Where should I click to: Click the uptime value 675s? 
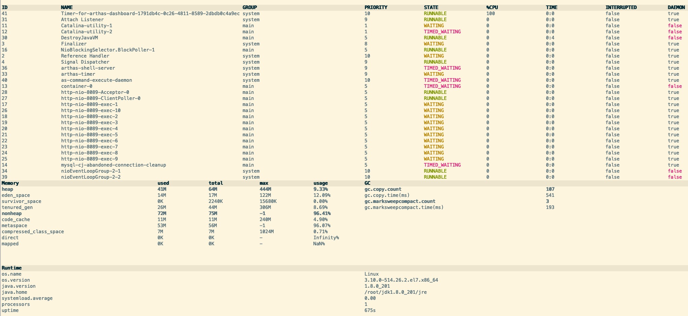pyautogui.click(x=370, y=310)
